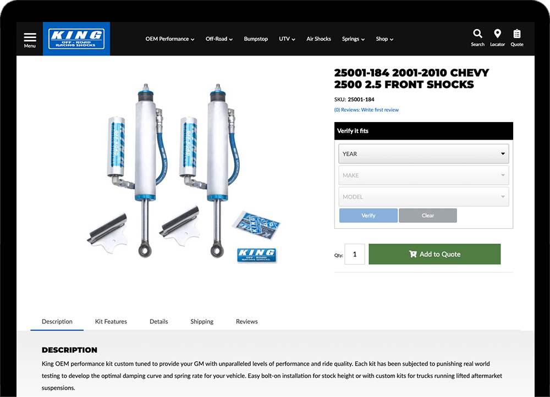The height and width of the screenshot is (397, 550).
Task: Click the Verify fitment button
Action: (x=369, y=216)
